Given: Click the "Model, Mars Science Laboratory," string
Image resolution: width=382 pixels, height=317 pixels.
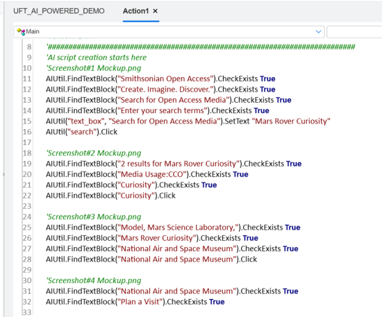Looking at the screenshot, I should (x=178, y=228).
